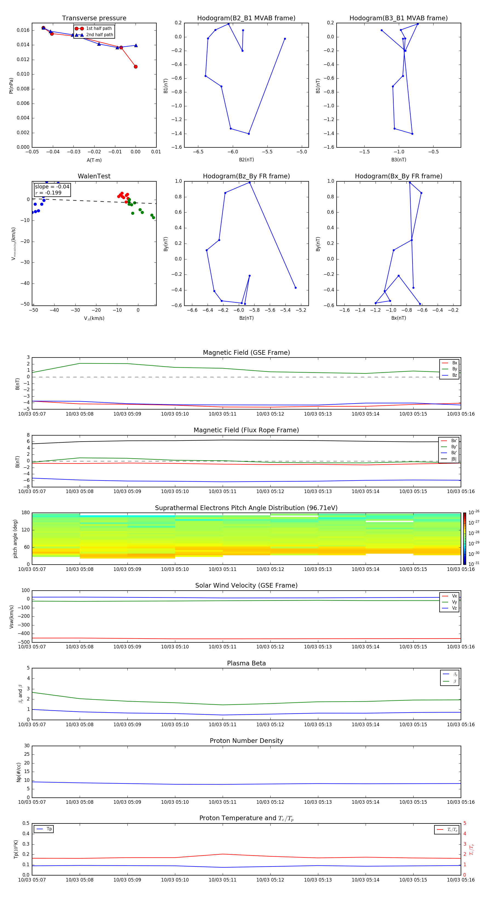Select the βp entry in Plasma Beta legend
Viewport: 493px width, 904px height.
pyautogui.click(x=450, y=674)
